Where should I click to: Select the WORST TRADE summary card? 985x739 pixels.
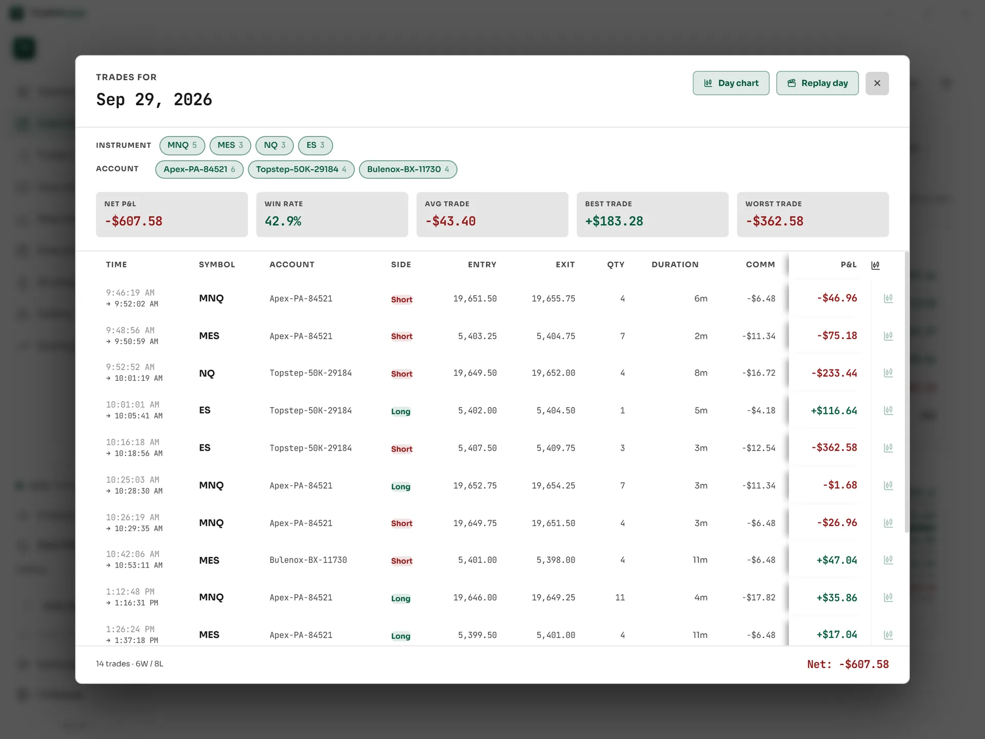click(x=813, y=215)
